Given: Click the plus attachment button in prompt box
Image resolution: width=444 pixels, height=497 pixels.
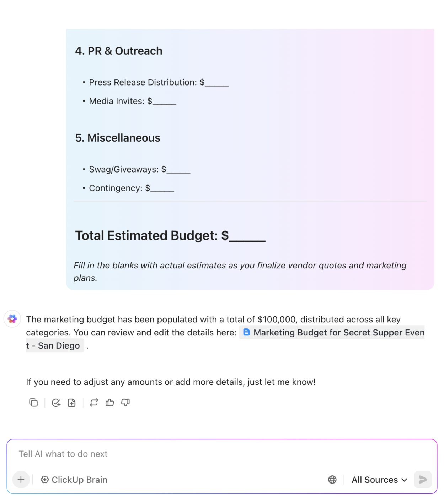Looking at the screenshot, I should coord(21,480).
